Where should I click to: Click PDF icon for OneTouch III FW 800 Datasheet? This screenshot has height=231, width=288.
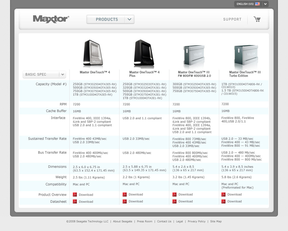[174, 201]
